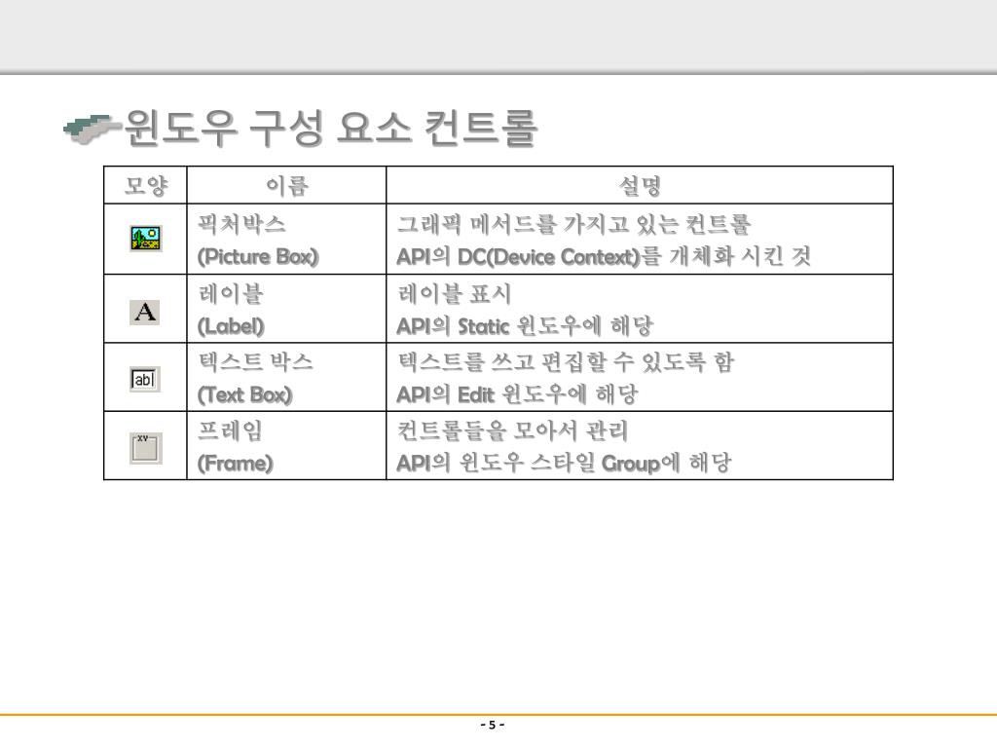The width and height of the screenshot is (997, 748).
Task: Click the Text Box 'abl' icon
Action: click(145, 380)
